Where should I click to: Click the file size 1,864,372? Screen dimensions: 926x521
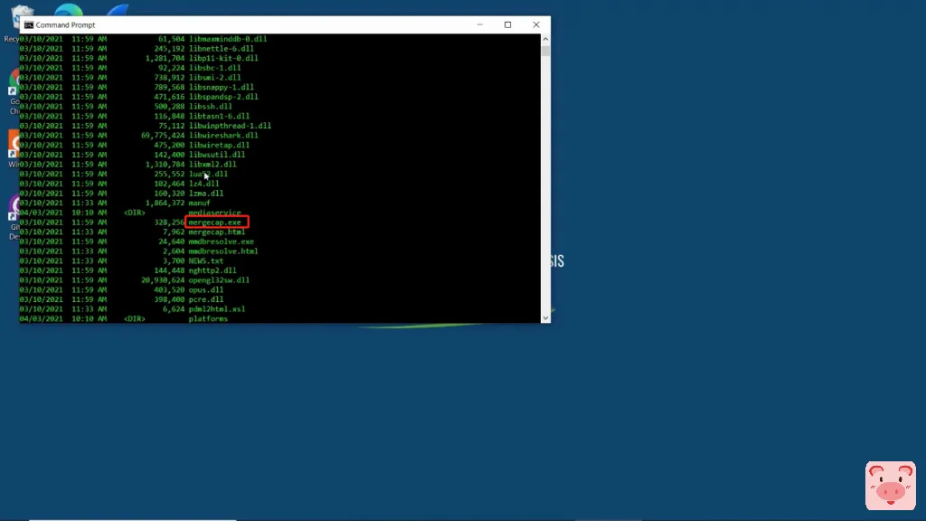pos(165,203)
